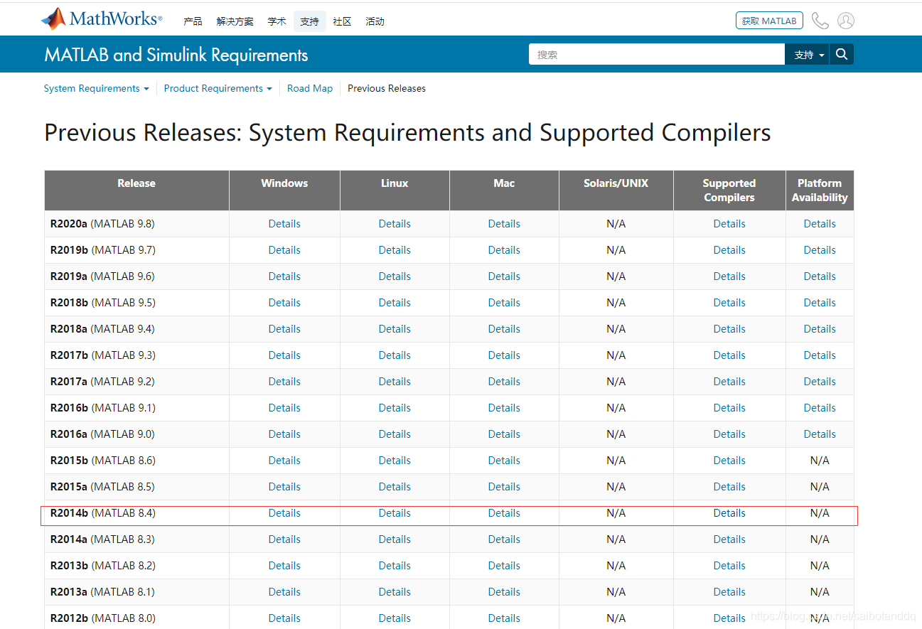Click the 获取 MATLAB button
This screenshot has width=922, height=629.
pyautogui.click(x=768, y=21)
